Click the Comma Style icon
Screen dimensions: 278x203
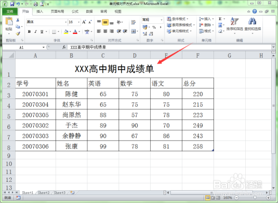click(x=161, y=27)
